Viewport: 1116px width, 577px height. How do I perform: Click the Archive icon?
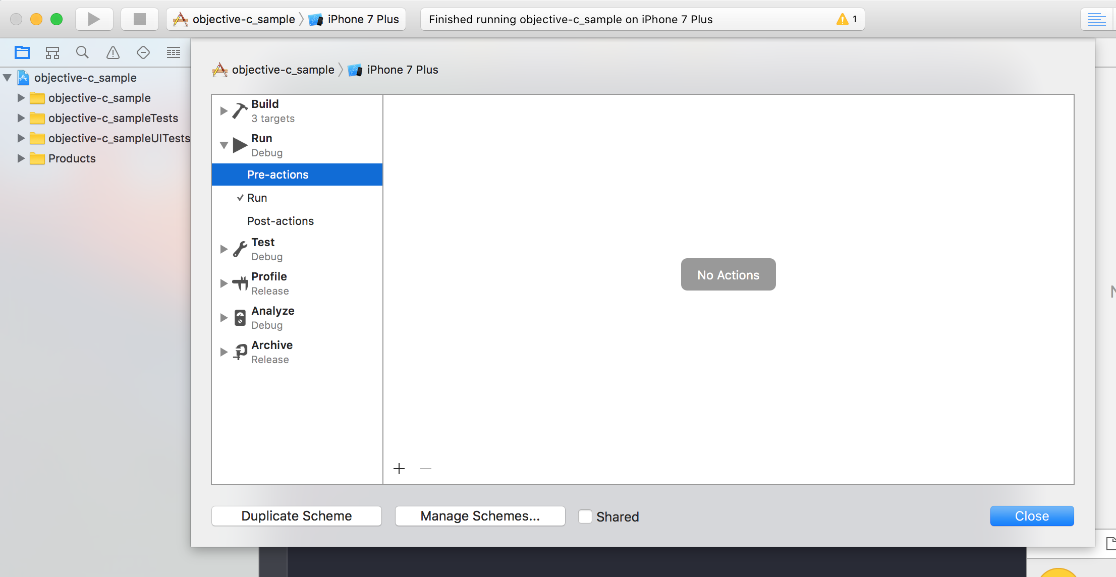coord(240,352)
